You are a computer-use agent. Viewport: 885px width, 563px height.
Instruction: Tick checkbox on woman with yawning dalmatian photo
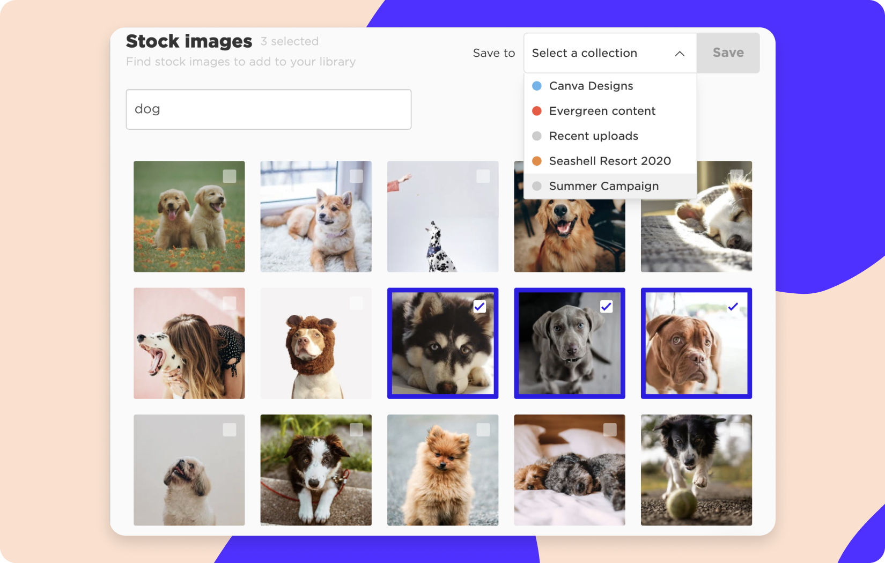[x=230, y=303]
